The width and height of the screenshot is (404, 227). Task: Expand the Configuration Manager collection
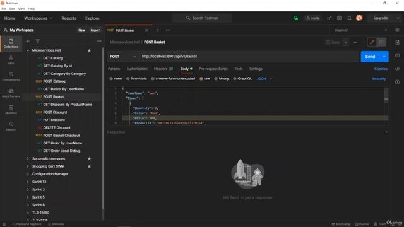(28, 174)
